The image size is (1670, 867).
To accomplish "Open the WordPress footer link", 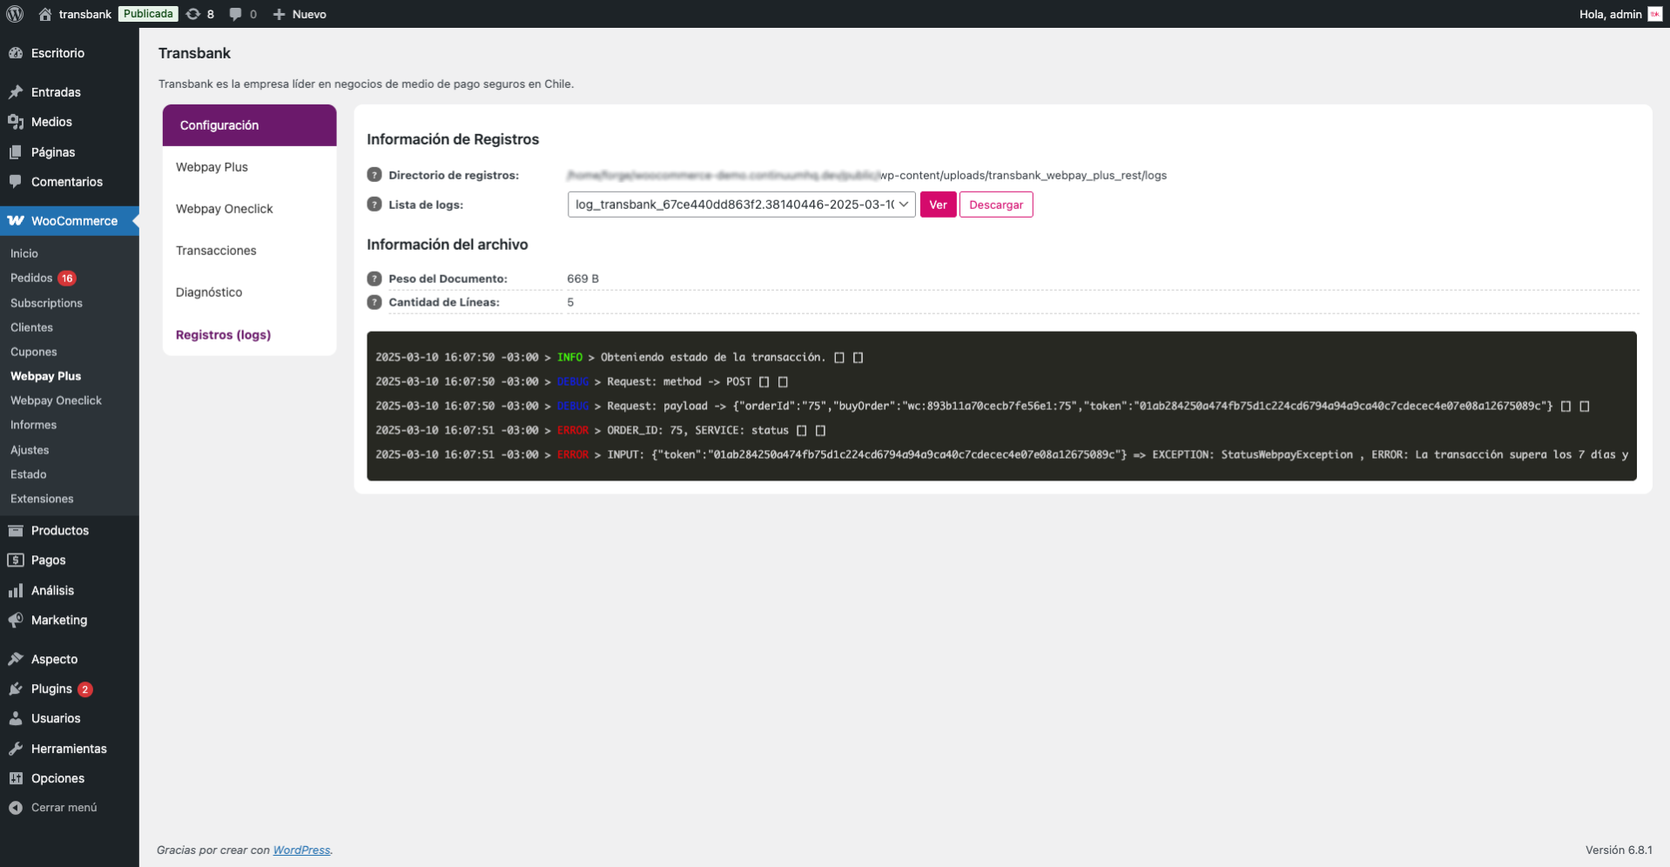I will [301, 850].
